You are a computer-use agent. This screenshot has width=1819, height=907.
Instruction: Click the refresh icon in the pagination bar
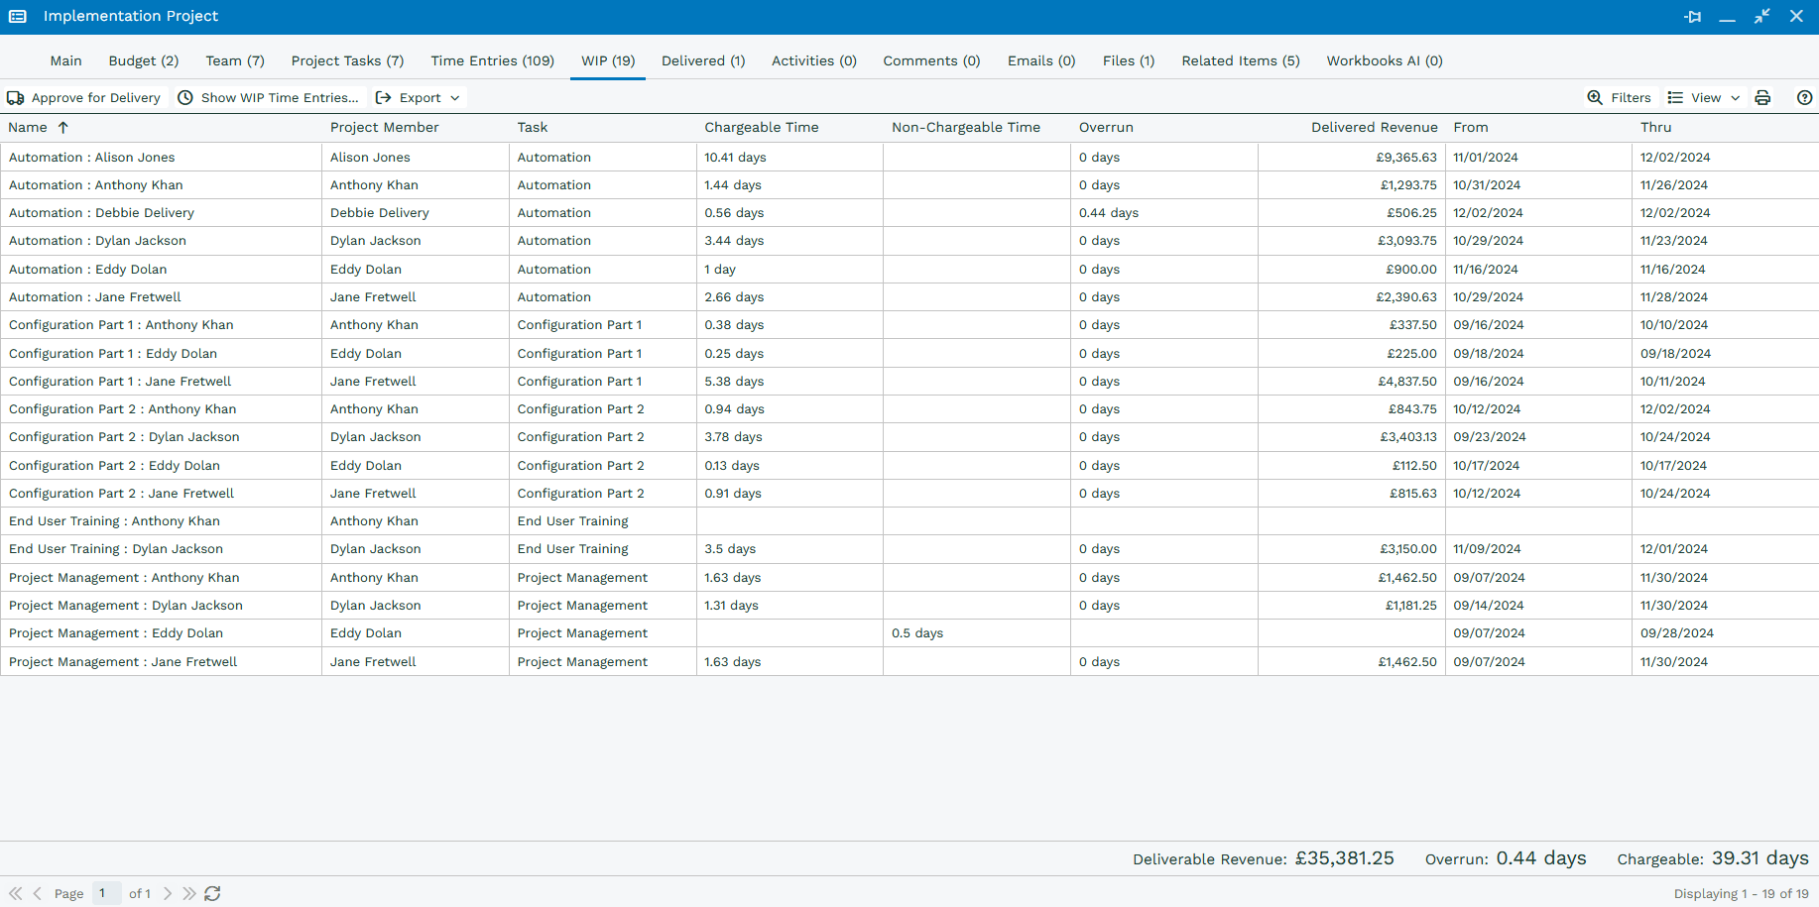coord(212,893)
